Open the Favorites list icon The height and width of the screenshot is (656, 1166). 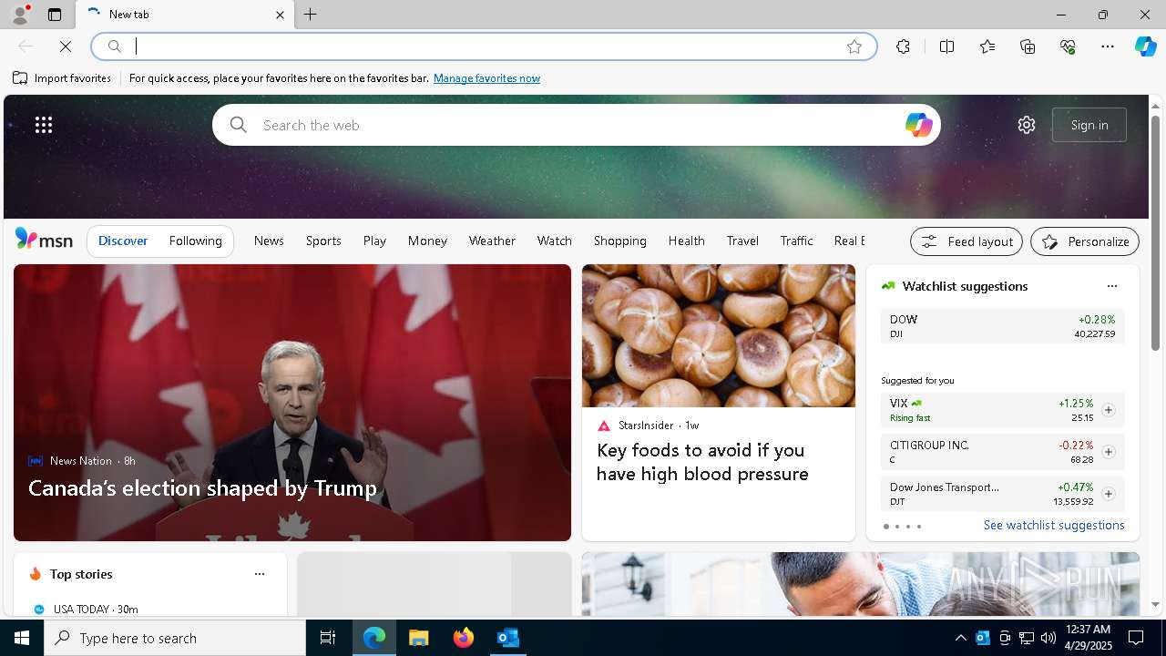(987, 46)
